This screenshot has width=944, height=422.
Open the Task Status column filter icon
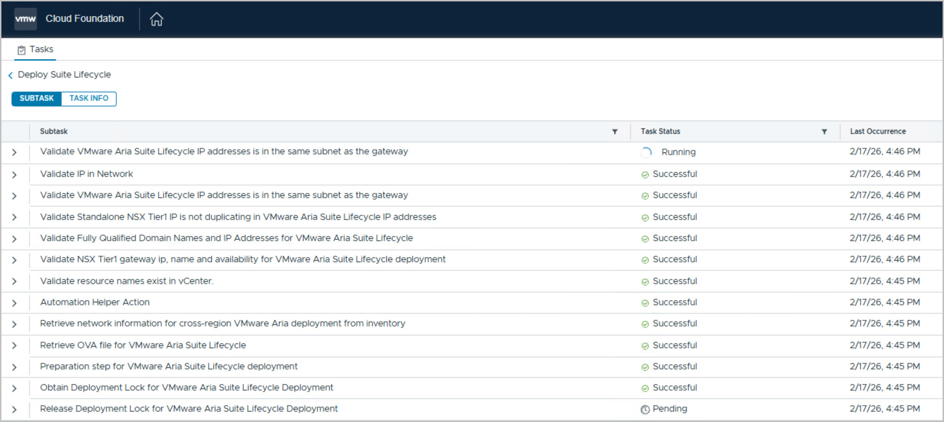[824, 132]
